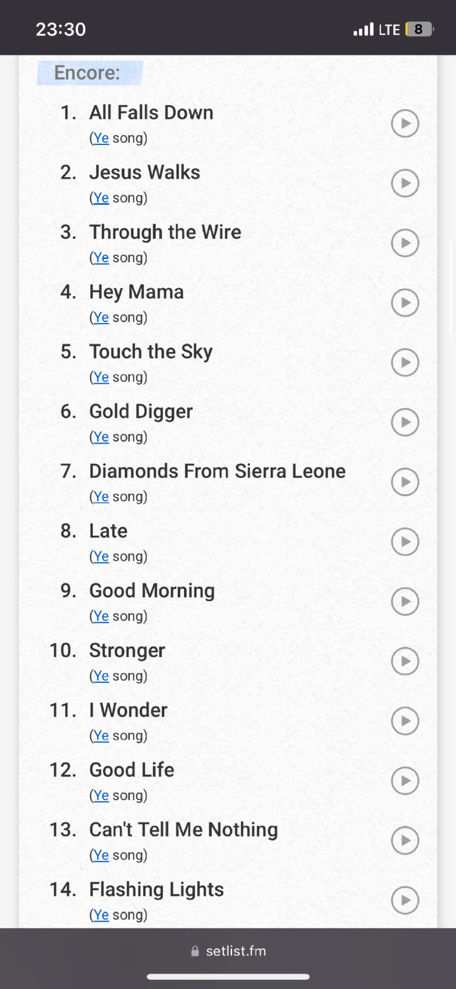Play Can't Tell Me Nothing preview
Image resolution: width=456 pixels, height=989 pixels.
405,841
